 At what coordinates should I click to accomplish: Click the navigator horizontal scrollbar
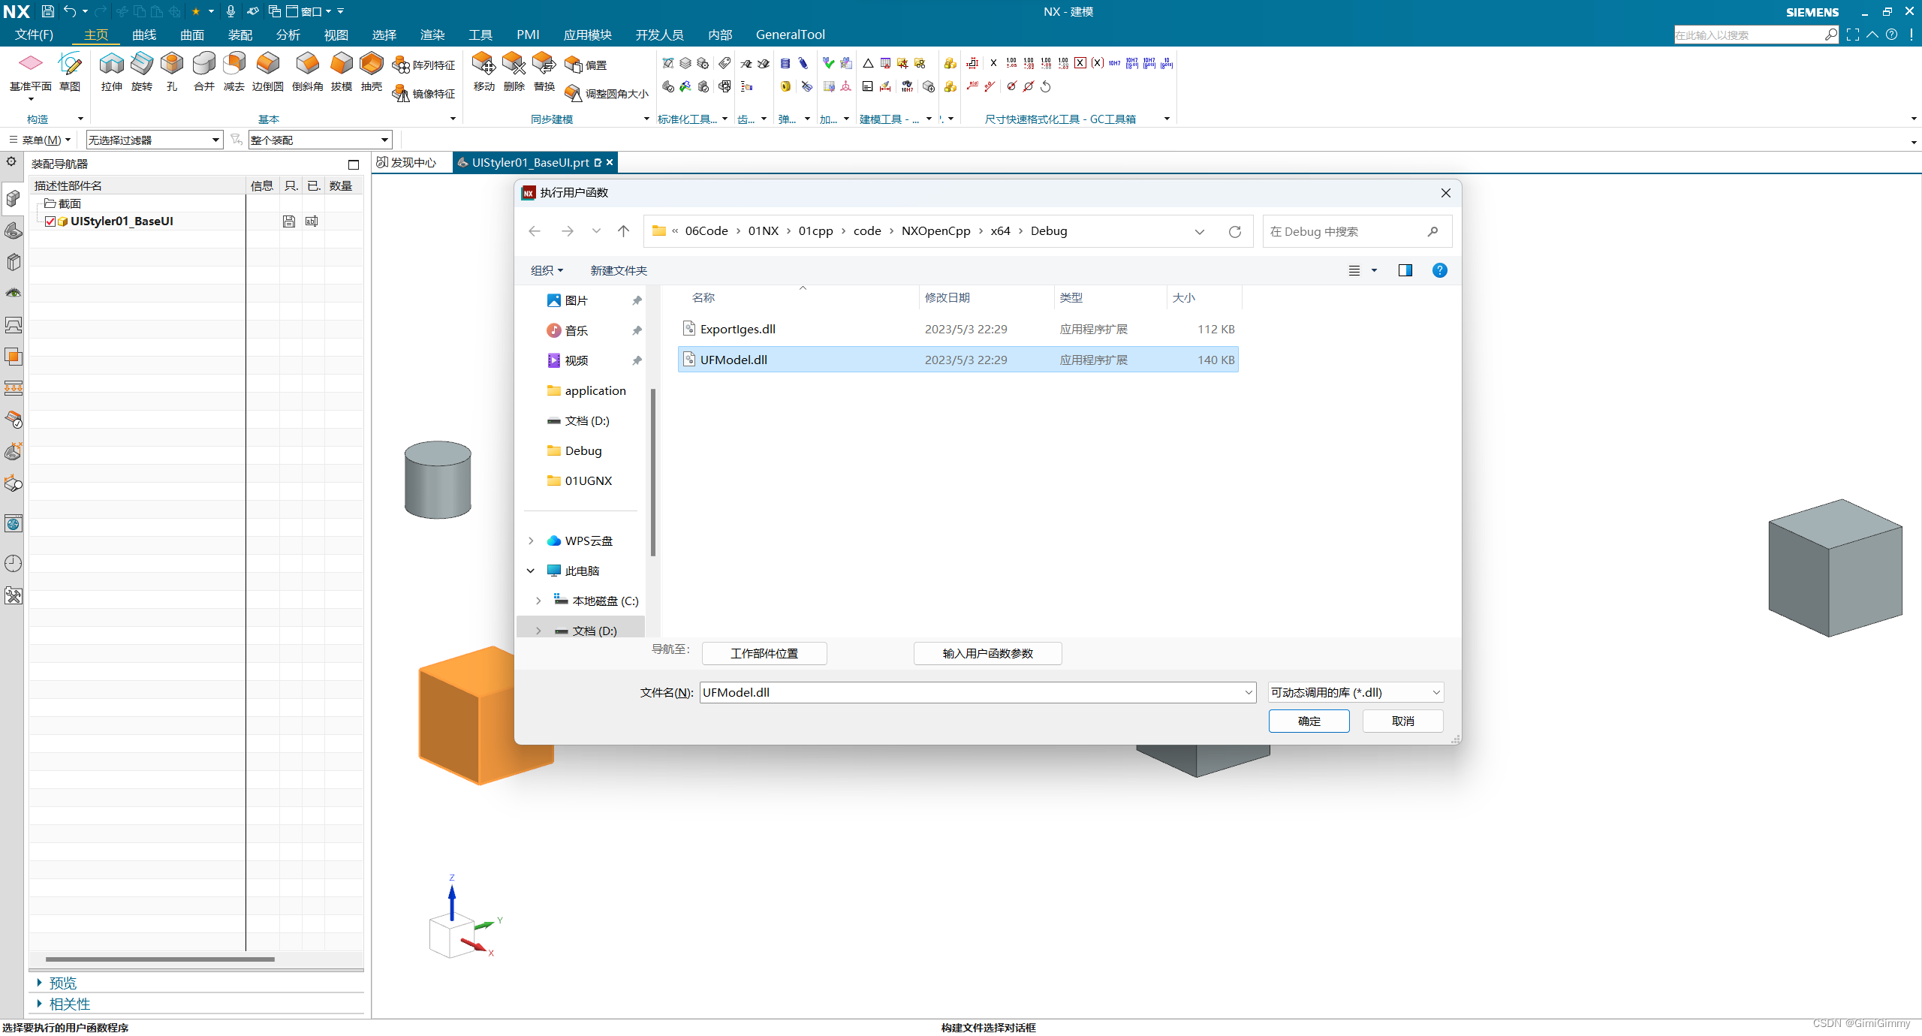click(159, 959)
